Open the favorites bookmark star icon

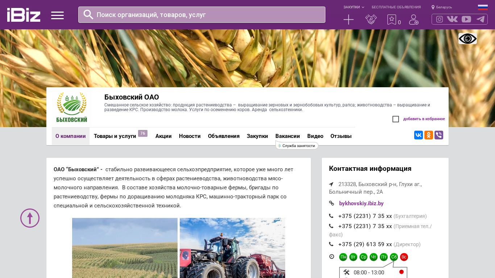(x=392, y=20)
